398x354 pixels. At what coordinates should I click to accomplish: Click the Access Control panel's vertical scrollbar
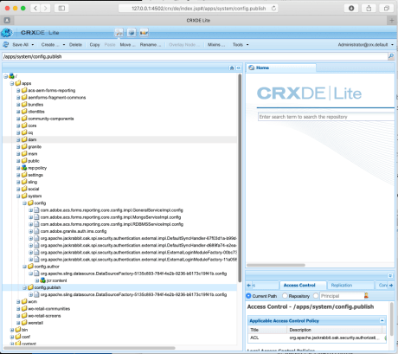(x=391, y=319)
